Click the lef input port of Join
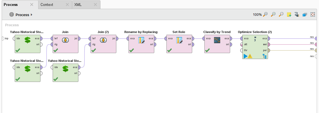 52,38
